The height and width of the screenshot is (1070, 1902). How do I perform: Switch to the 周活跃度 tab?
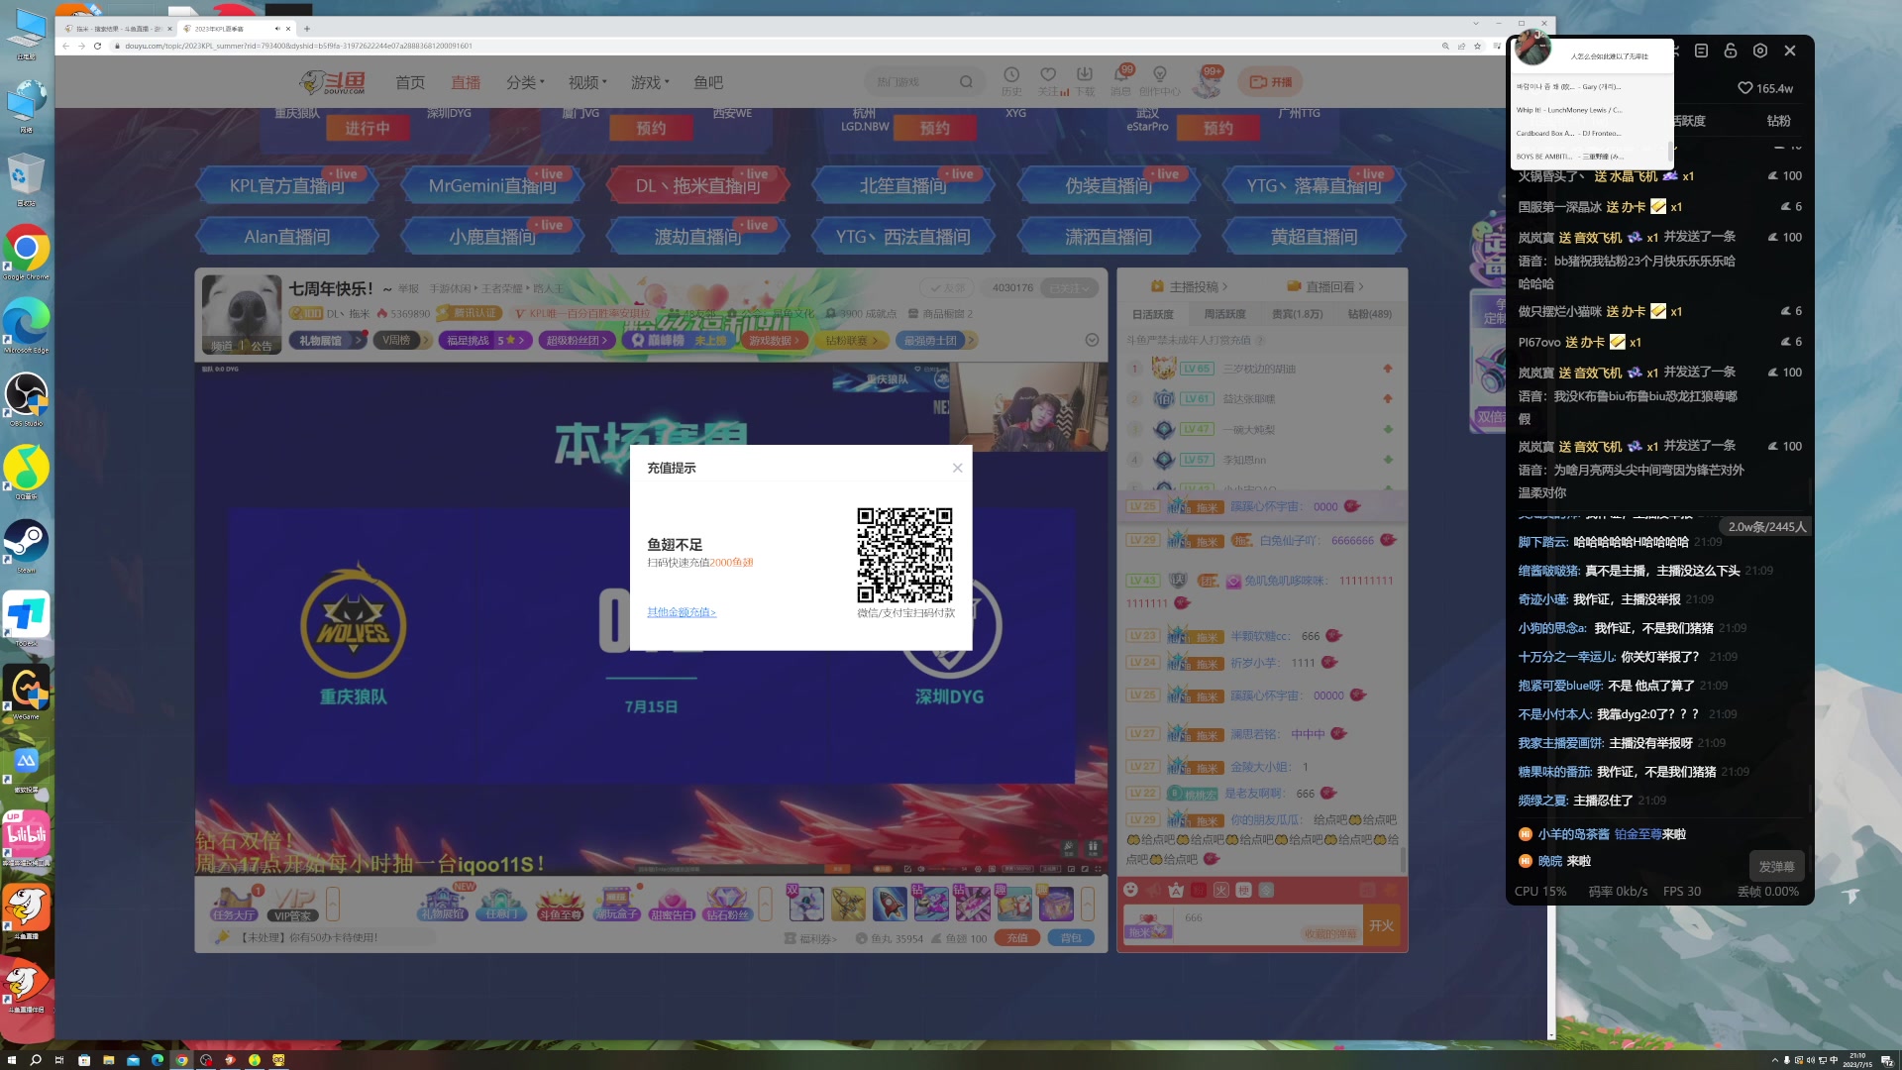[1224, 314]
